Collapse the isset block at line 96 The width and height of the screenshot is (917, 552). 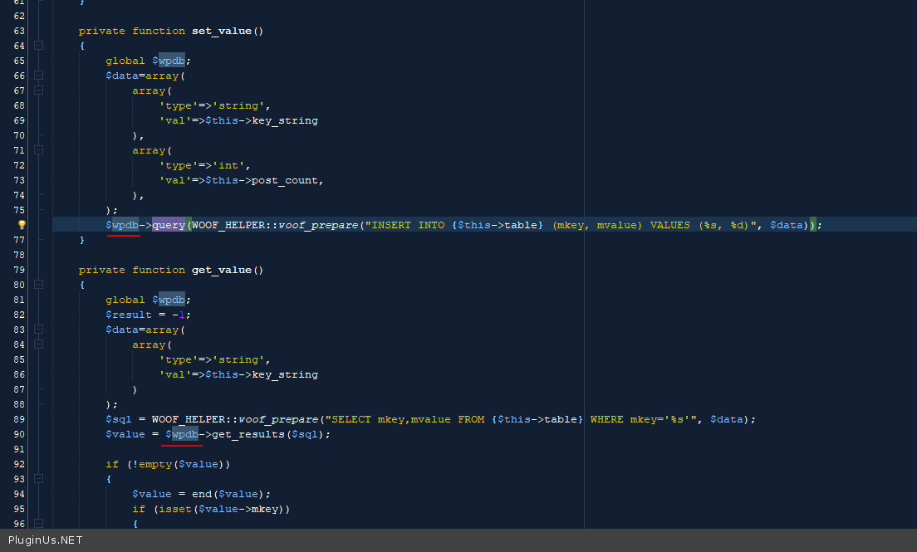[38, 524]
